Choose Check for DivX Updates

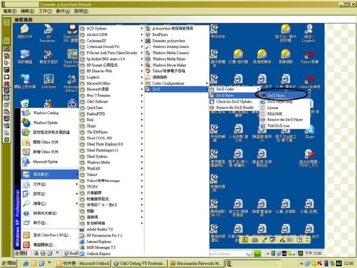click(234, 102)
